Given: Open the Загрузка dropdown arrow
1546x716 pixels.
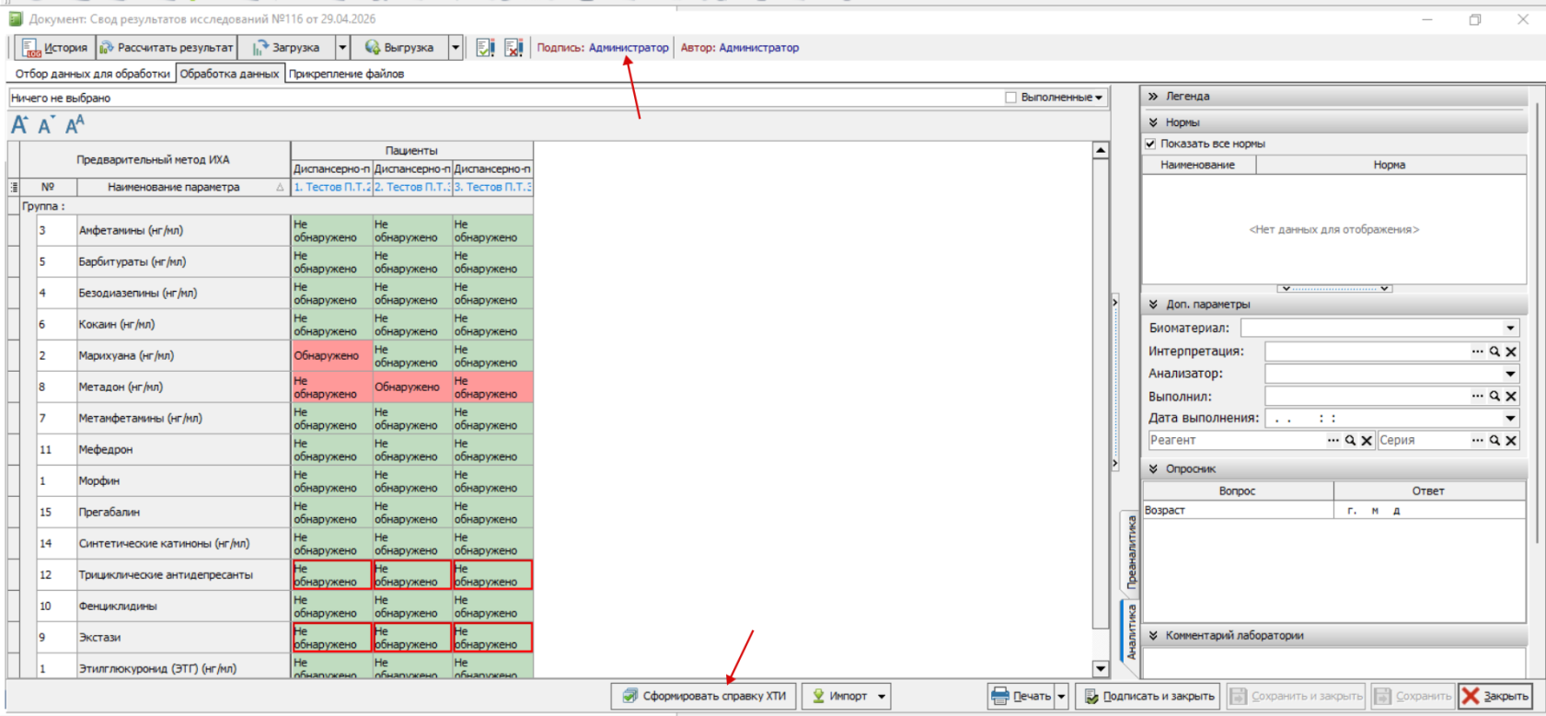Looking at the screenshot, I should (342, 48).
